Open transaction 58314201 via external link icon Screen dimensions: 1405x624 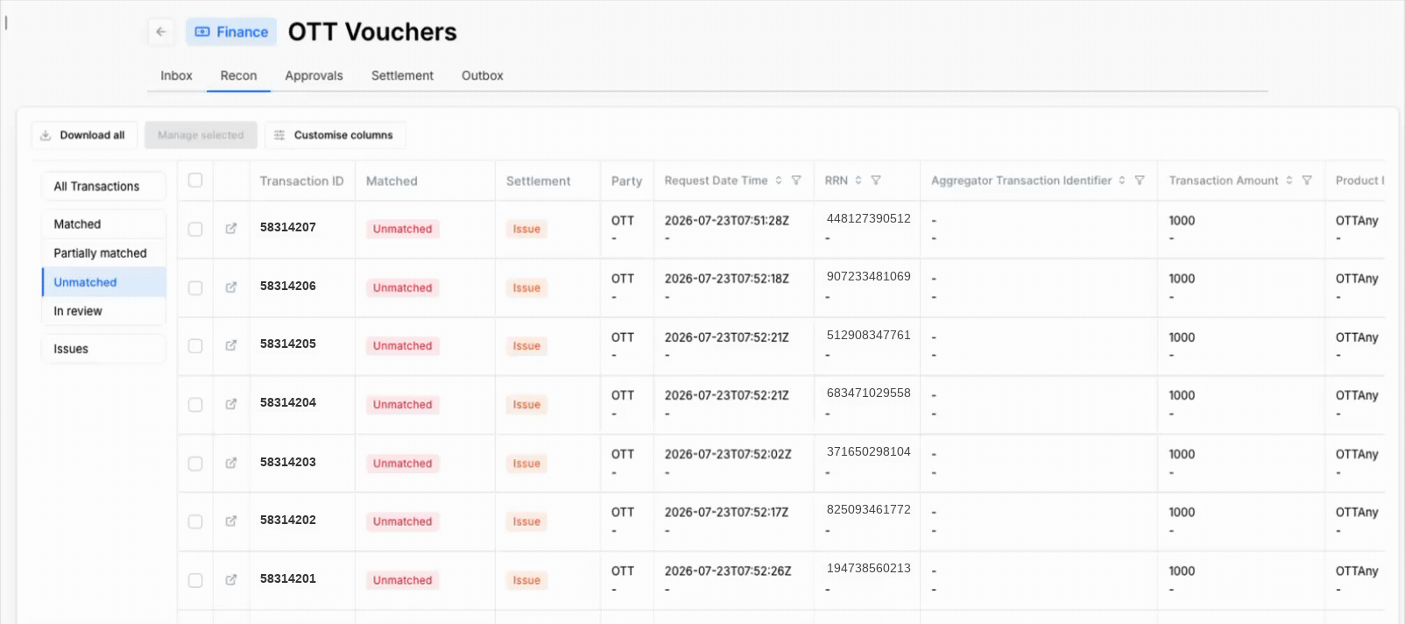pyautogui.click(x=231, y=579)
